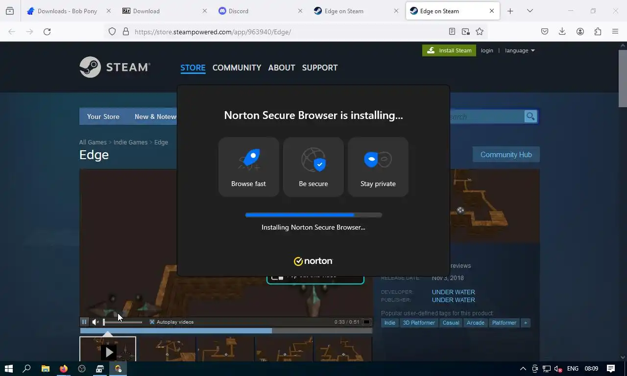
Task: Expand more tags with the plus button
Action: pos(526,323)
